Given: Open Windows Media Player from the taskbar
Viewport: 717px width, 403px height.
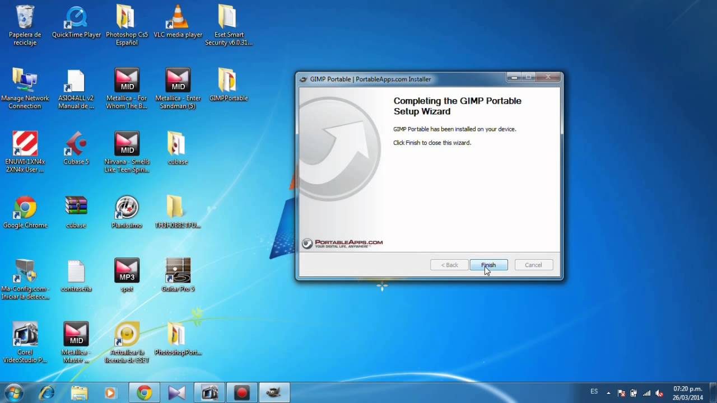Looking at the screenshot, I should (x=111, y=393).
